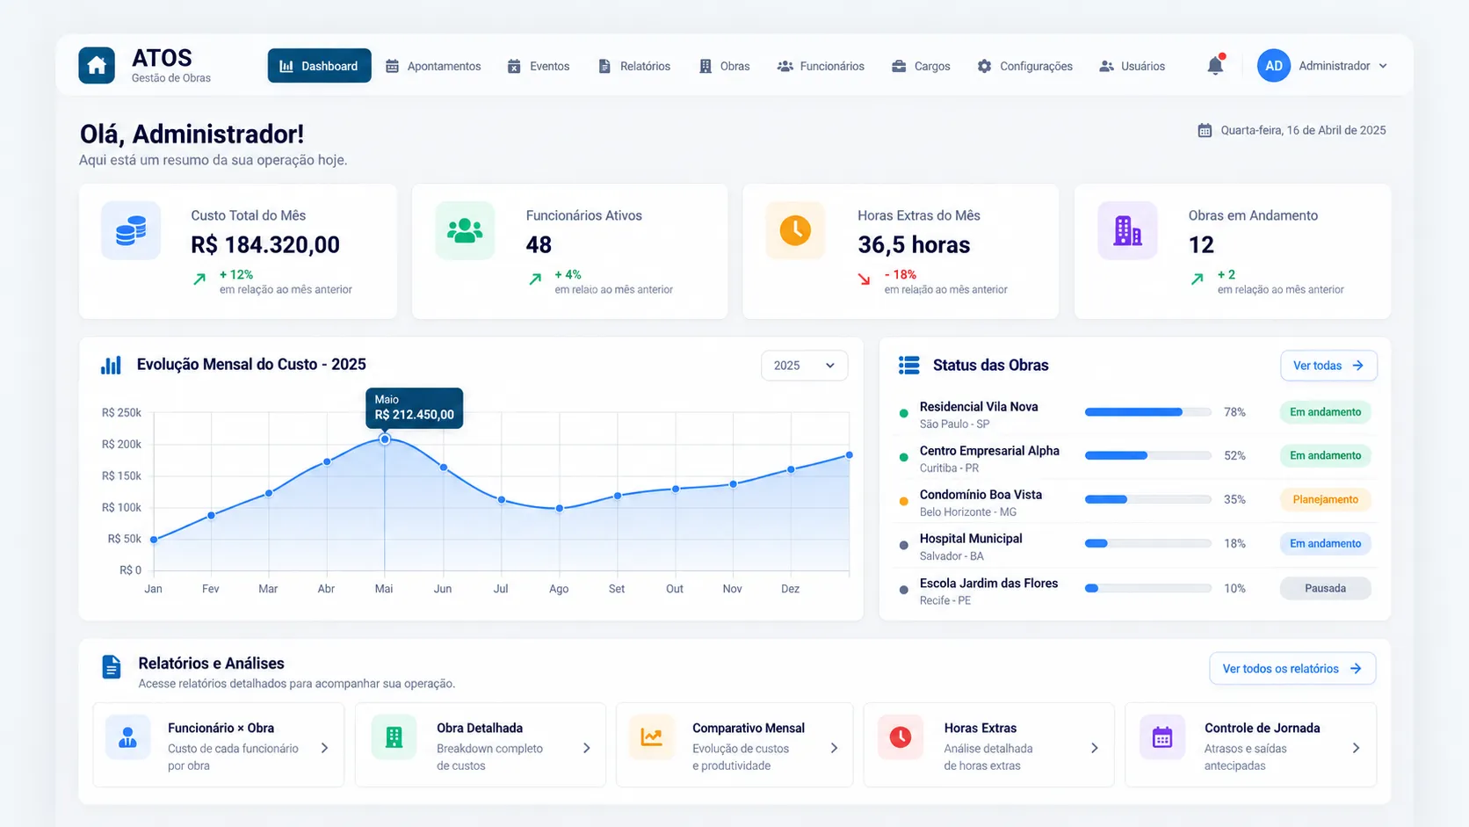Click the Planejamento badge for Condomínio Boa Vista
The image size is (1469, 827).
[x=1325, y=500]
